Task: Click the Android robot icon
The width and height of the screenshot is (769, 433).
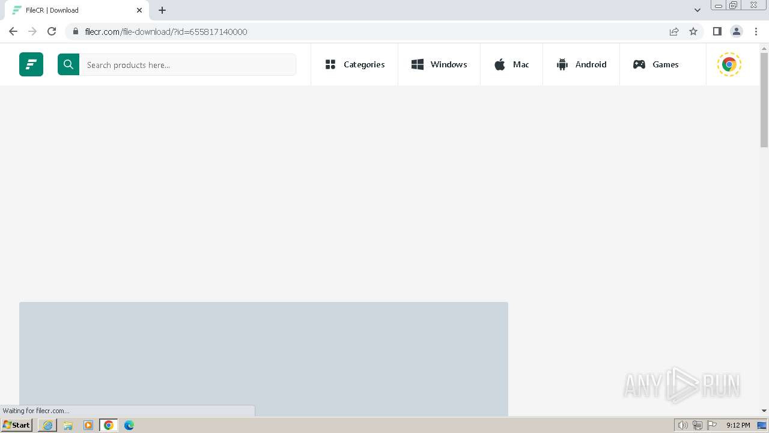Action: pos(562,64)
